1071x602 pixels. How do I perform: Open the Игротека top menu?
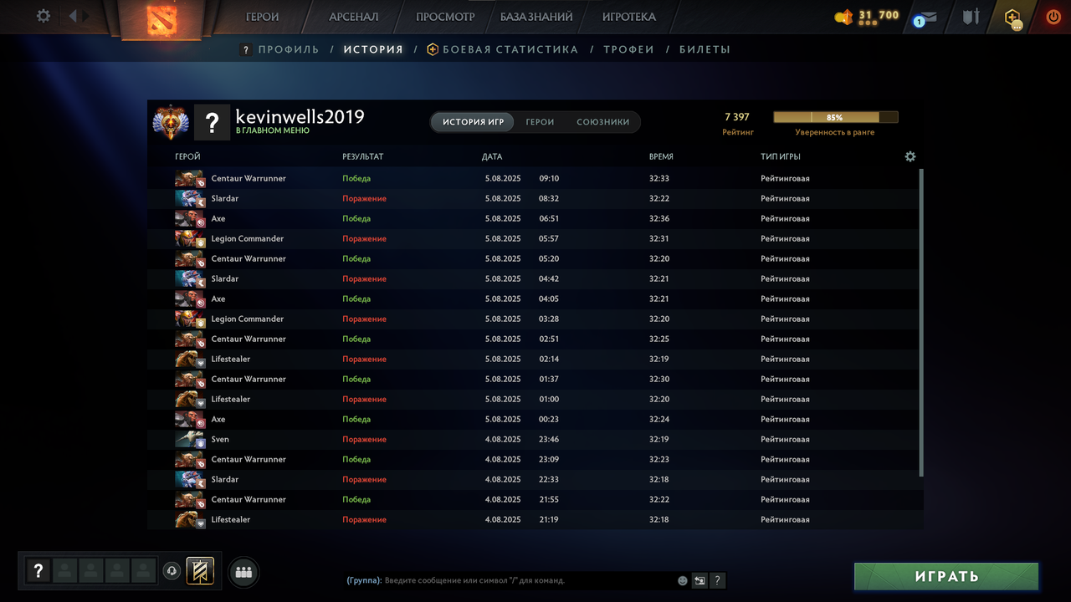(x=629, y=17)
